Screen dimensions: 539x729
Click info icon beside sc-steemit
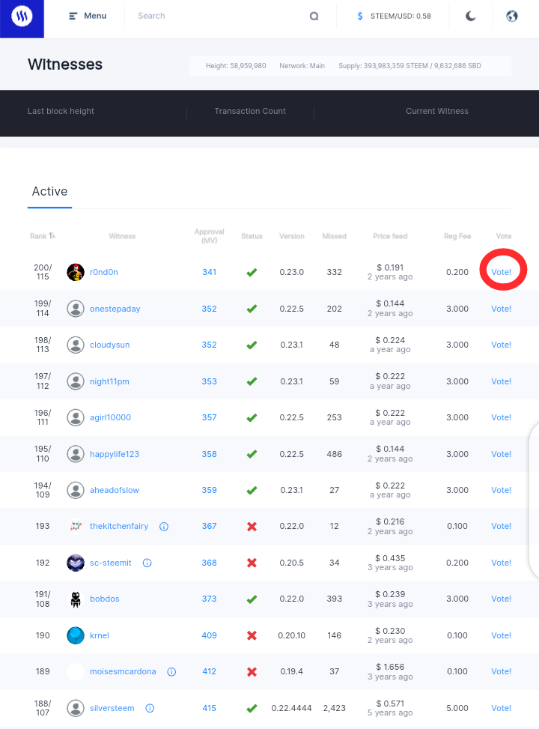(147, 563)
